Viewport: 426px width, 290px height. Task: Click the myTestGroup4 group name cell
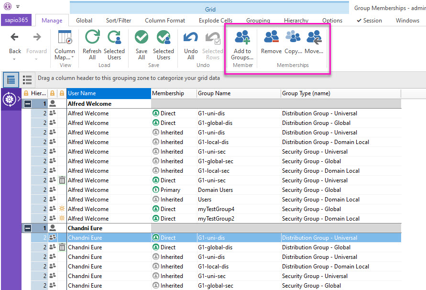pos(239,209)
